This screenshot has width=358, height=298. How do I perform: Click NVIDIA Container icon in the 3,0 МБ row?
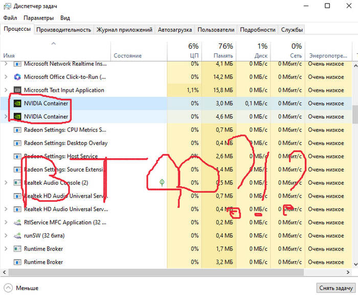tap(17, 103)
